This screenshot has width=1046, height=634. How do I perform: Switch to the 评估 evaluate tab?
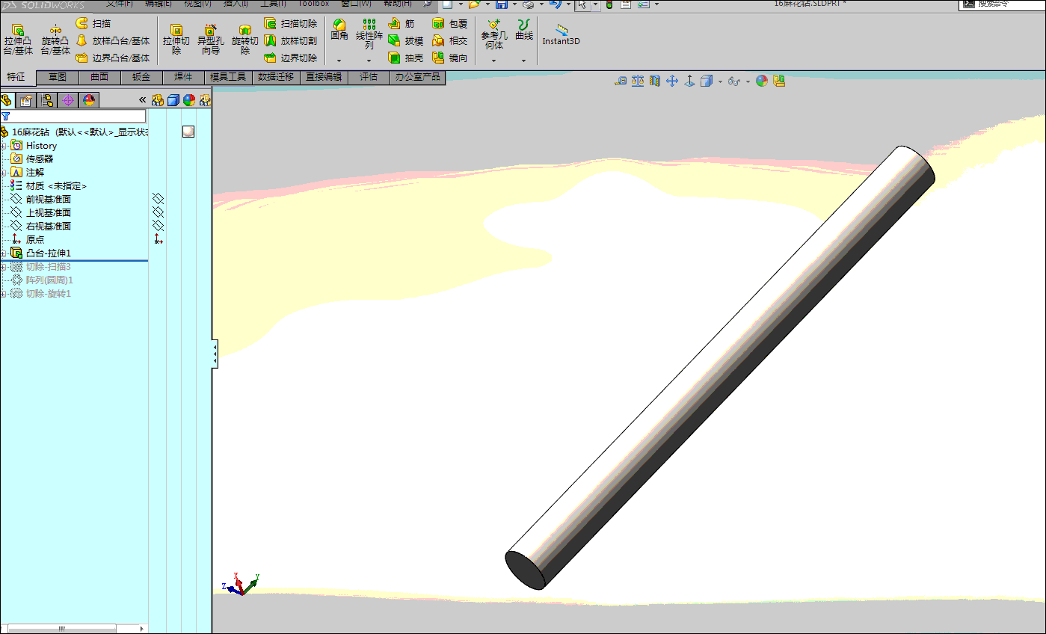[x=369, y=77]
